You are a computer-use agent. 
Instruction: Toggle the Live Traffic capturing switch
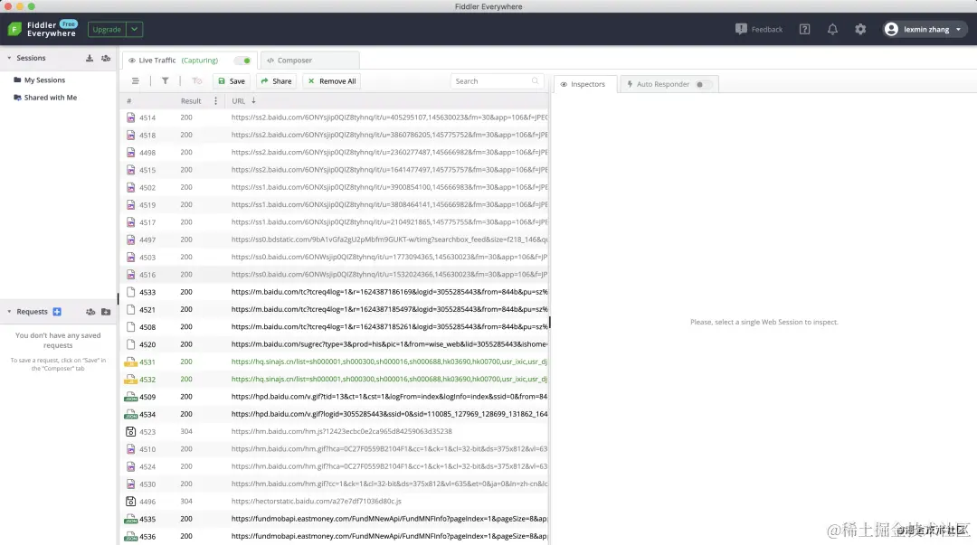coord(243,61)
